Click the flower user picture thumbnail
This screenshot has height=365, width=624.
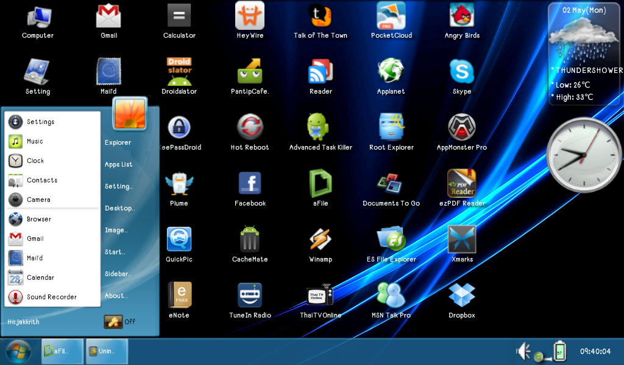[x=130, y=114]
